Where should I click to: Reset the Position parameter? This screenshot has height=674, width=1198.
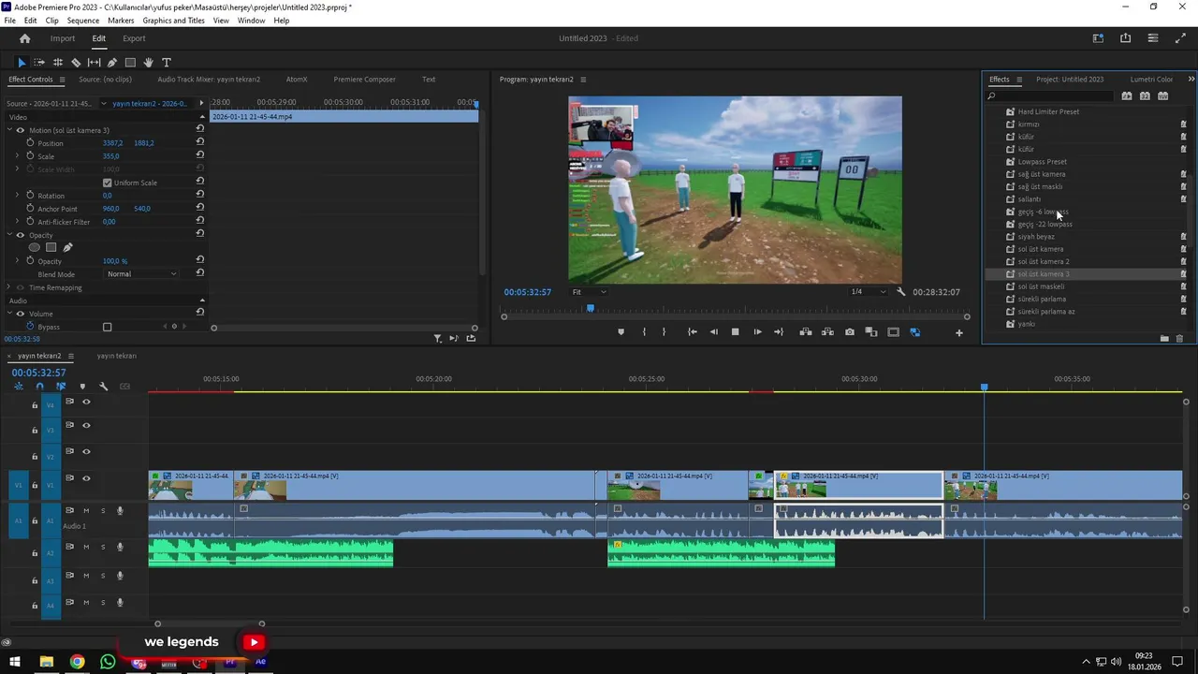[199, 142]
